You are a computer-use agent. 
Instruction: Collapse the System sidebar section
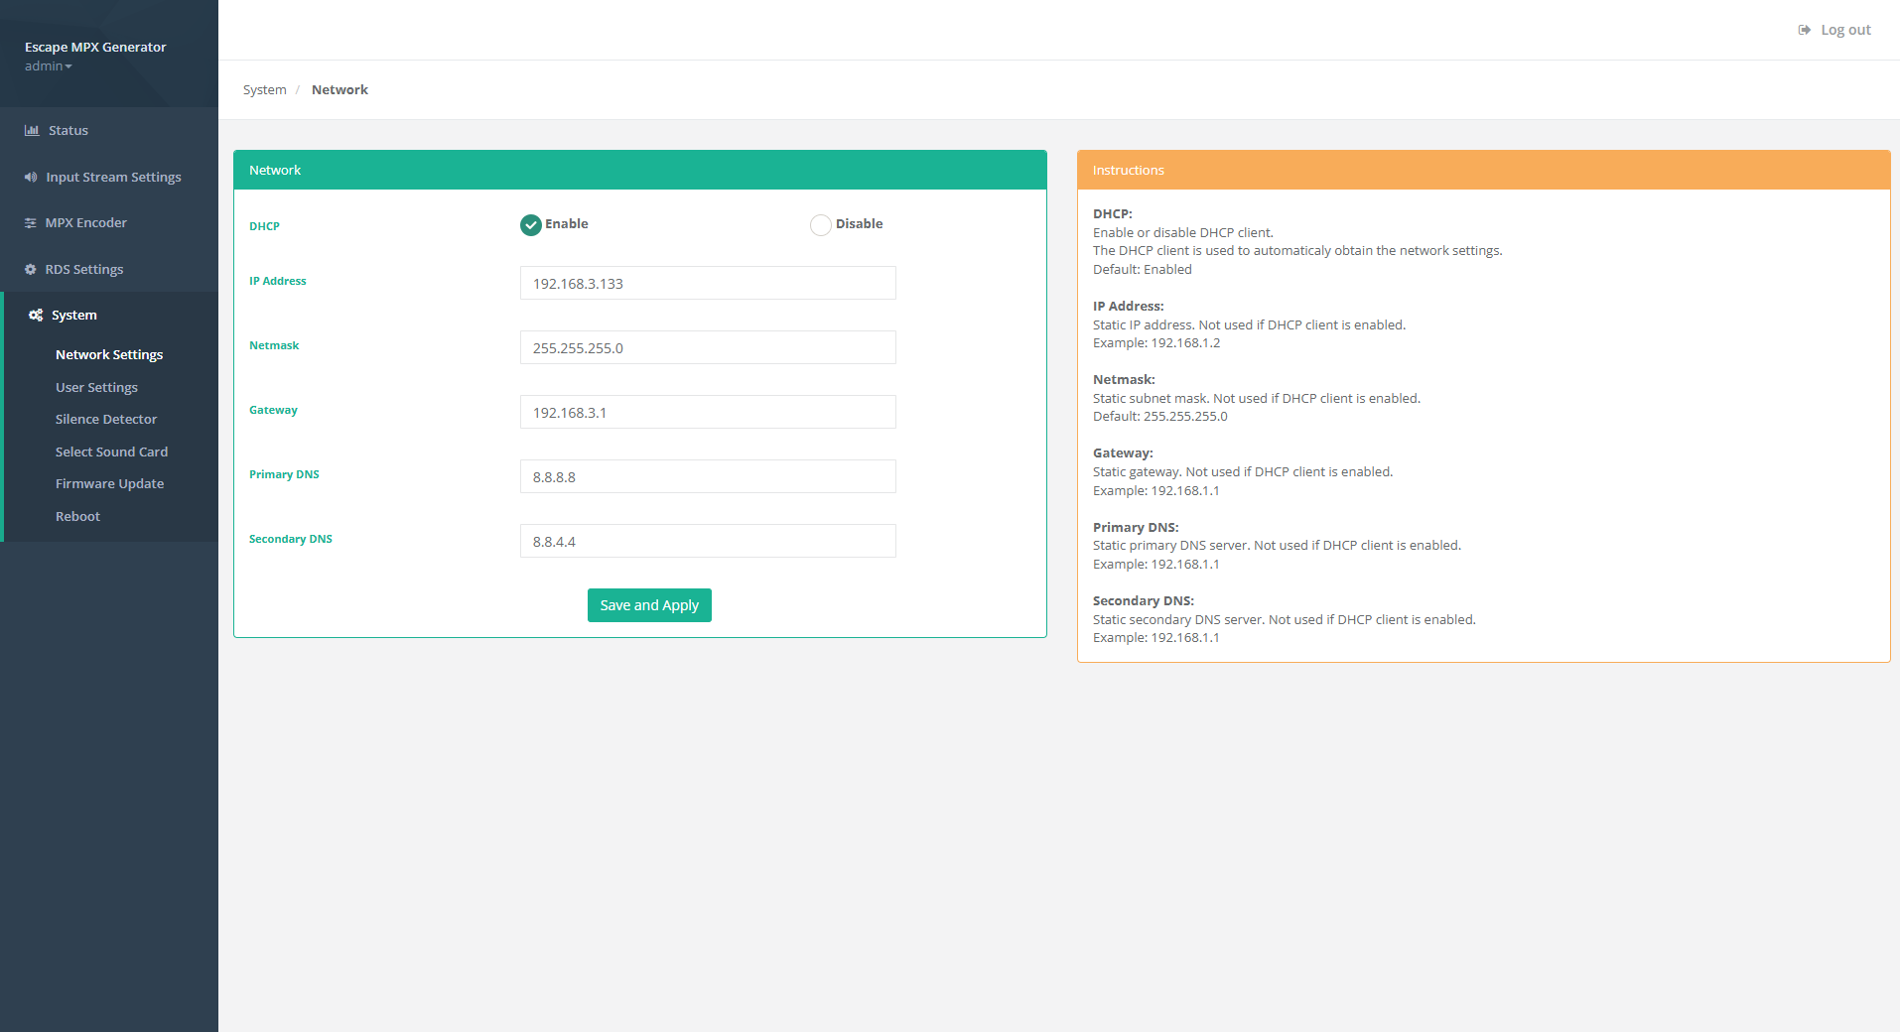(74, 316)
